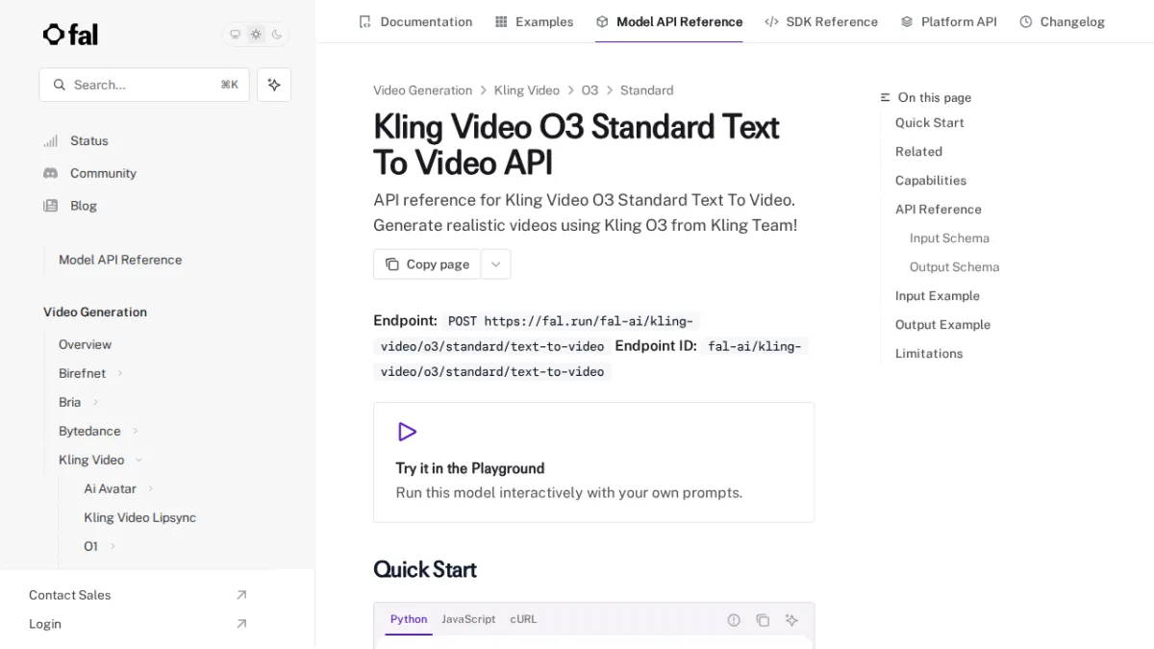The image size is (1154, 649).
Task: Click the O3 breadcrumb
Action: [590, 90]
